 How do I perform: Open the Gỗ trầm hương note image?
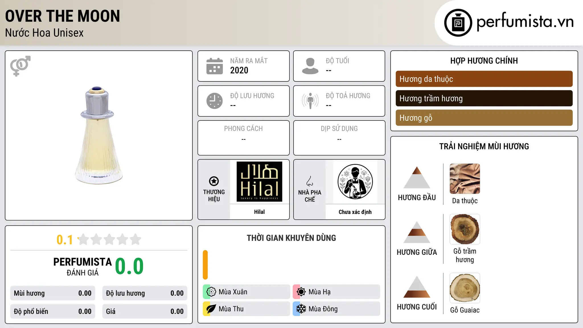pyautogui.click(x=465, y=229)
